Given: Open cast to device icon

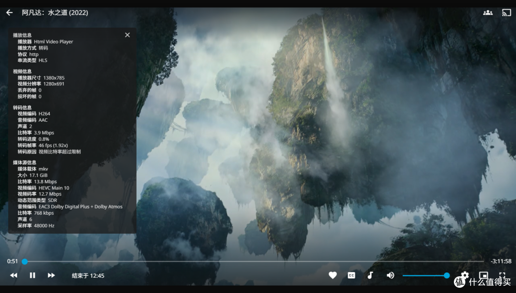Looking at the screenshot, I should coord(506,12).
